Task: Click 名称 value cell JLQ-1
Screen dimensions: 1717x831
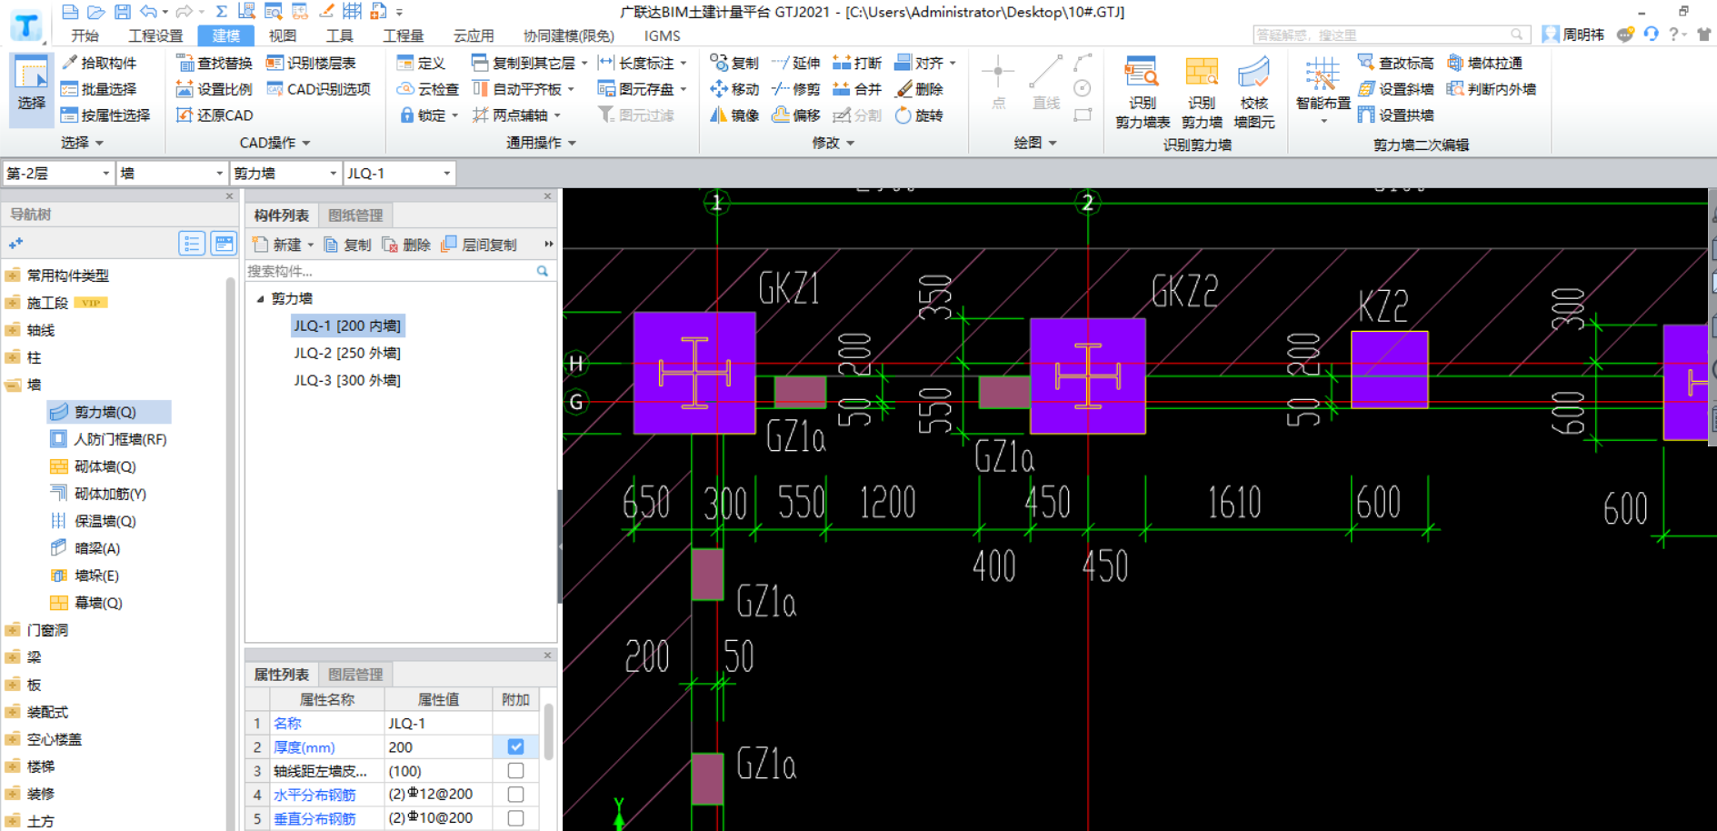Action: (x=438, y=723)
